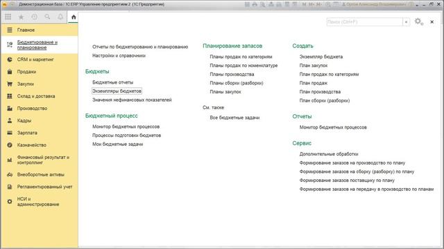Open Формирование заказов поставщику по плану

click(347, 181)
